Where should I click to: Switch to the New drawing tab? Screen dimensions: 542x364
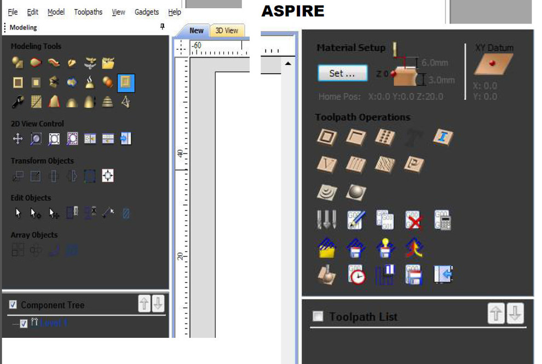coord(197,31)
